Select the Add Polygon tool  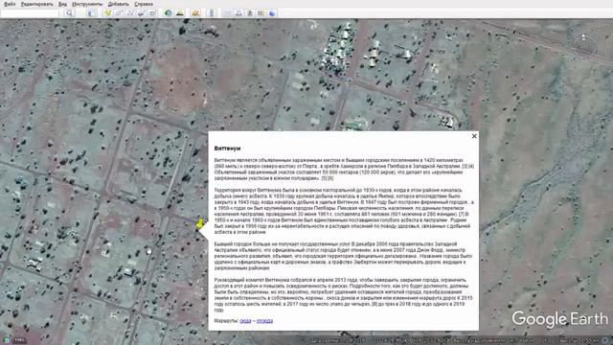[119, 12]
